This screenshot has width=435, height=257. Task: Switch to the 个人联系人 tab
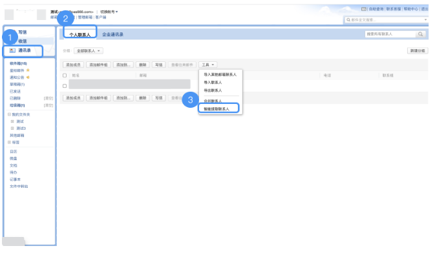80,35
